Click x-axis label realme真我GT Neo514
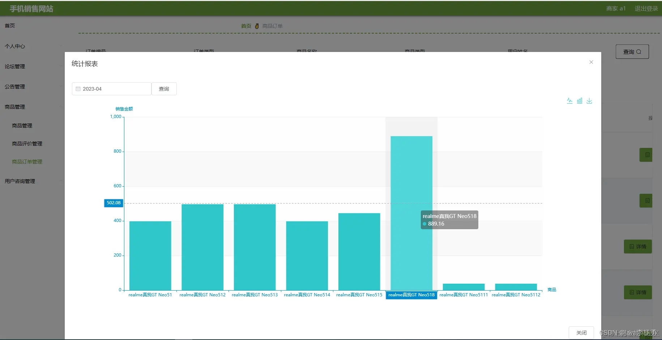 click(x=307, y=295)
